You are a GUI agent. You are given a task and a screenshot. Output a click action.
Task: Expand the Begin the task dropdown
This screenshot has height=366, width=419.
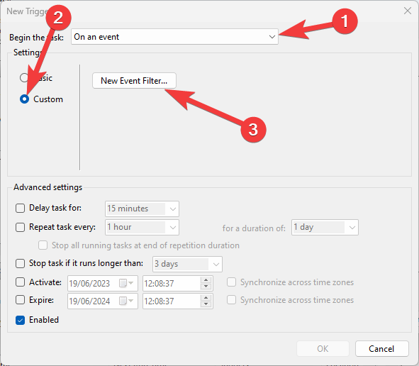pos(174,37)
